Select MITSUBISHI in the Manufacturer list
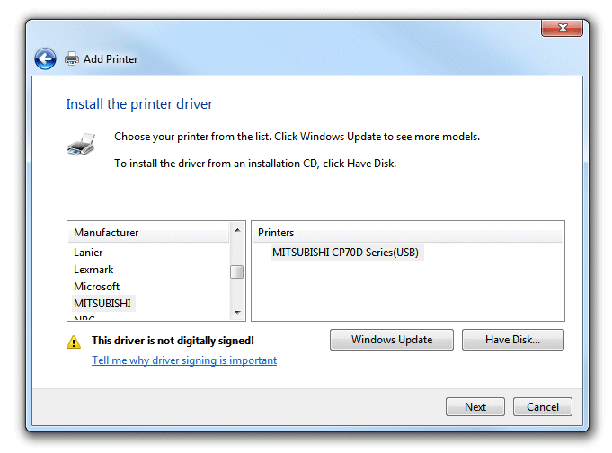Viewport: 612px width, 453px height. [102, 304]
